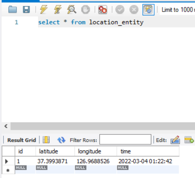Click the horizontal scrollbar track

[x=103, y=126]
